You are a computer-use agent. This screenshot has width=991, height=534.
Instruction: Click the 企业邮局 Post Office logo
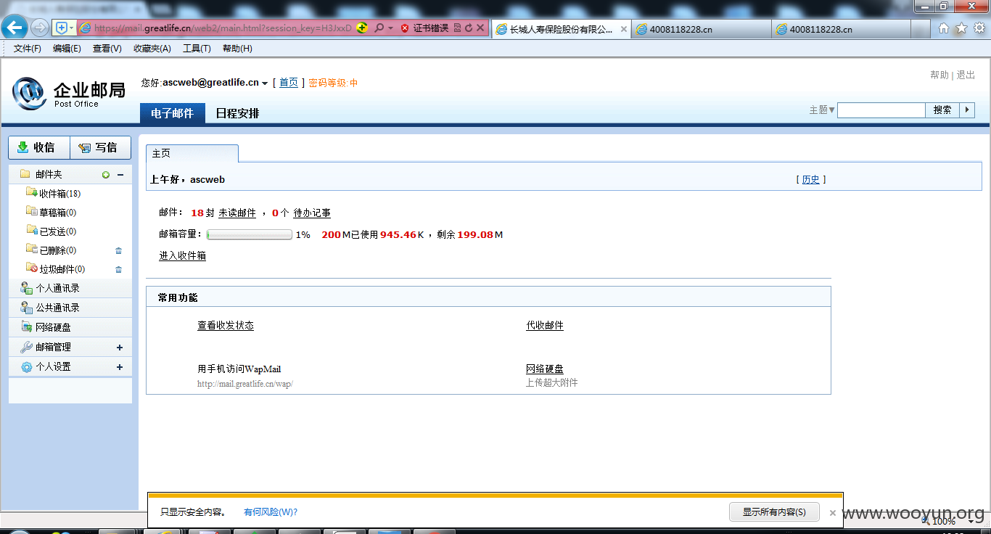[68, 93]
